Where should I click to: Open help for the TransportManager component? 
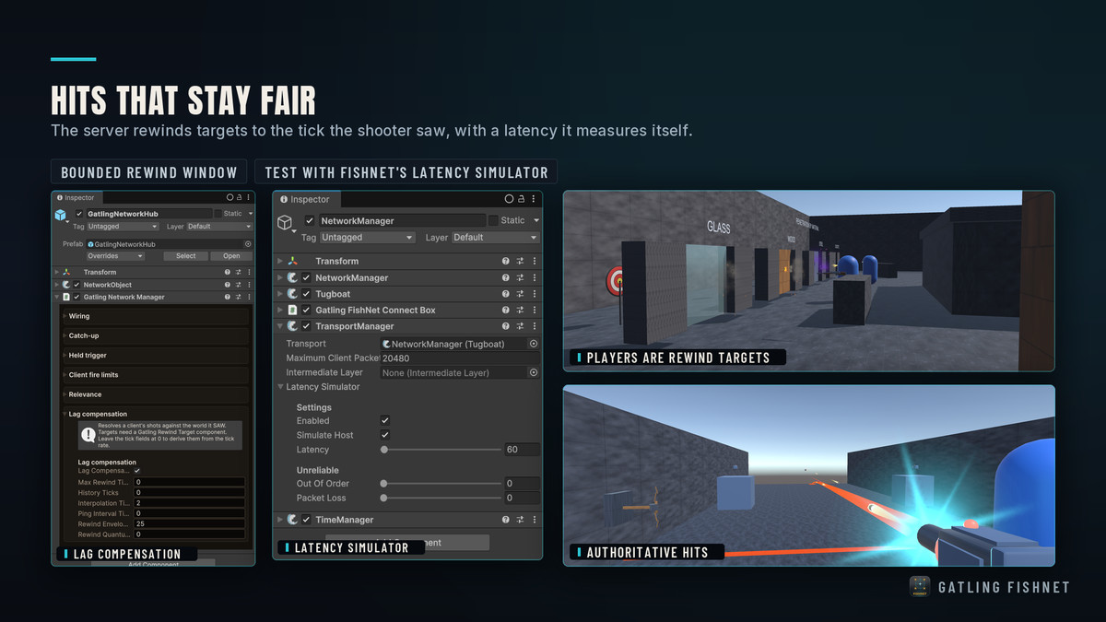(505, 326)
